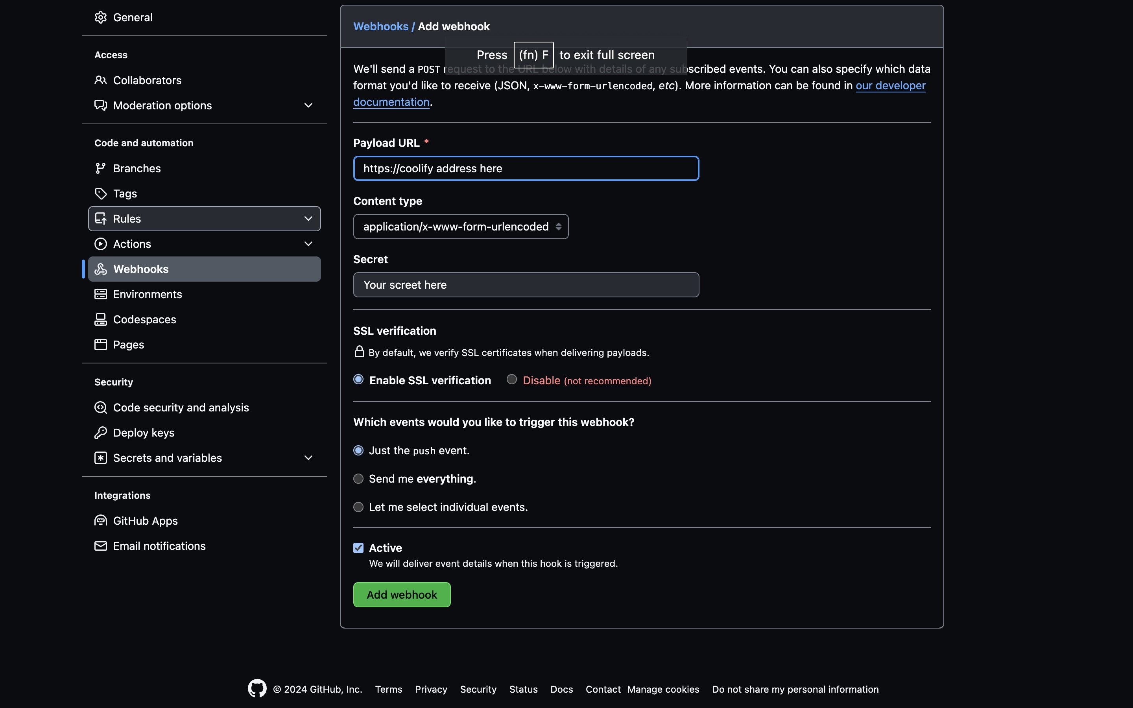Click Contact link in footer
Viewport: 1133px width, 708px height.
pyautogui.click(x=603, y=689)
